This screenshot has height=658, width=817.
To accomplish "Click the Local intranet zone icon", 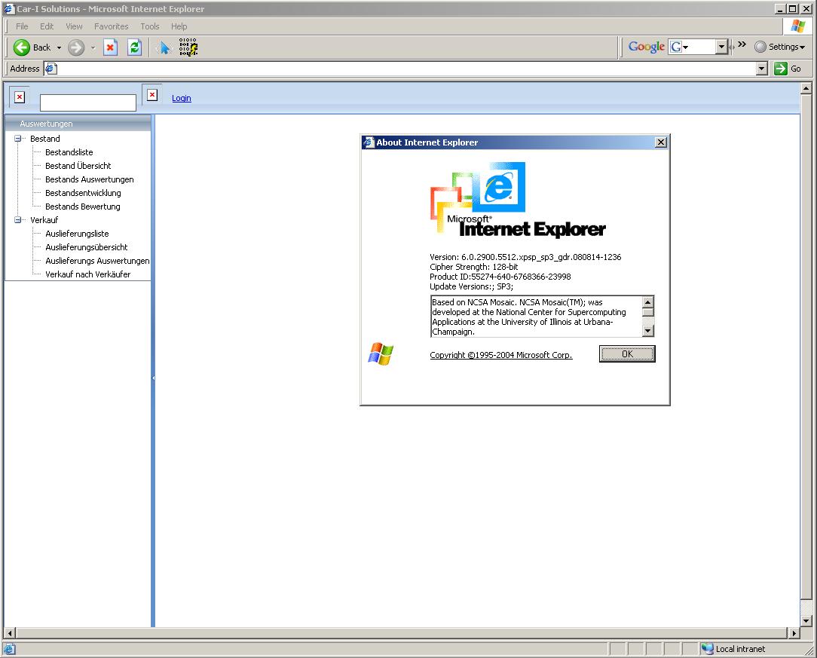I will pyautogui.click(x=708, y=649).
